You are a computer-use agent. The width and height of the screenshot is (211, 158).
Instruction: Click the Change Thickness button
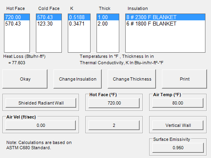[132, 79]
